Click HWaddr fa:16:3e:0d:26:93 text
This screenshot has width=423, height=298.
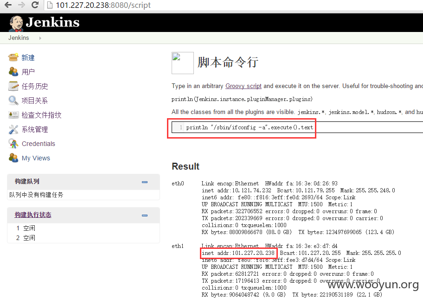[301, 184]
